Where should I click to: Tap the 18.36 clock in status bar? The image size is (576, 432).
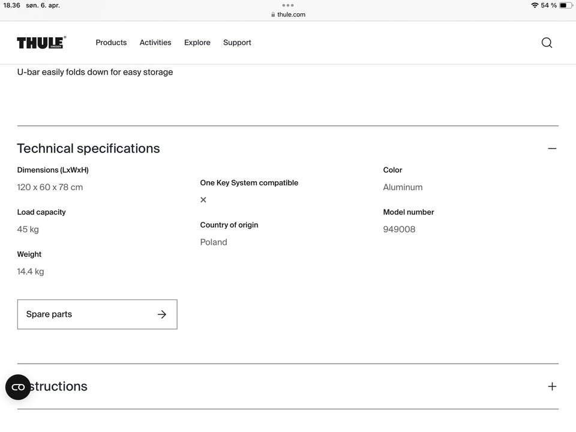[11, 5]
